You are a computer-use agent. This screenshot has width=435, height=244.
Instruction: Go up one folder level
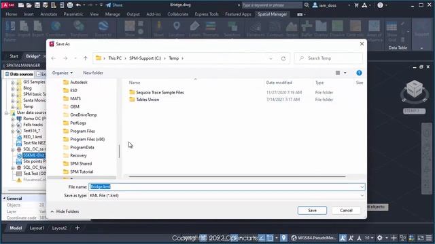pyautogui.click(x=86, y=58)
